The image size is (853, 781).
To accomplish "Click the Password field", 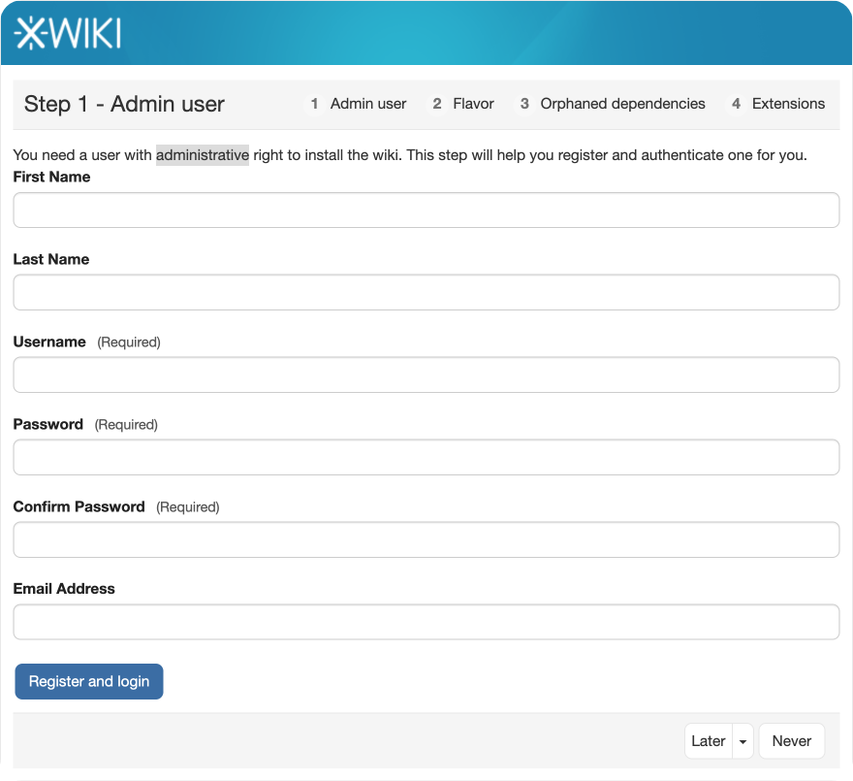I will tap(426, 457).
